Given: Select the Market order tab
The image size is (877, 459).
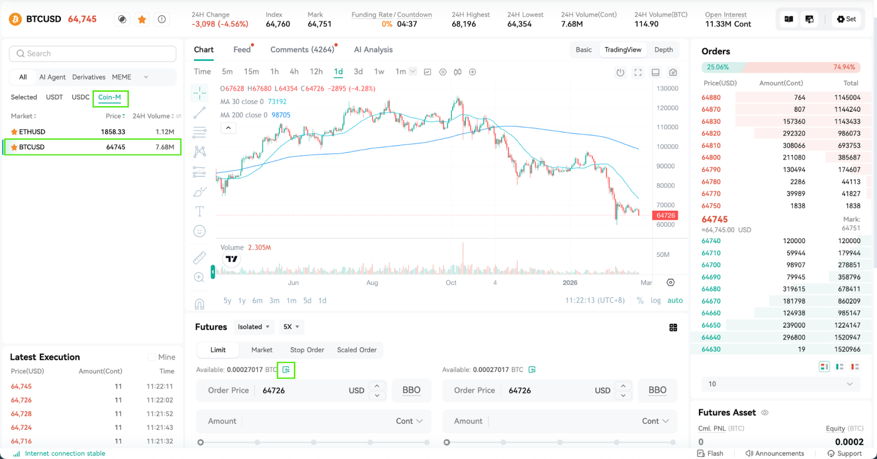Looking at the screenshot, I should pyautogui.click(x=262, y=350).
